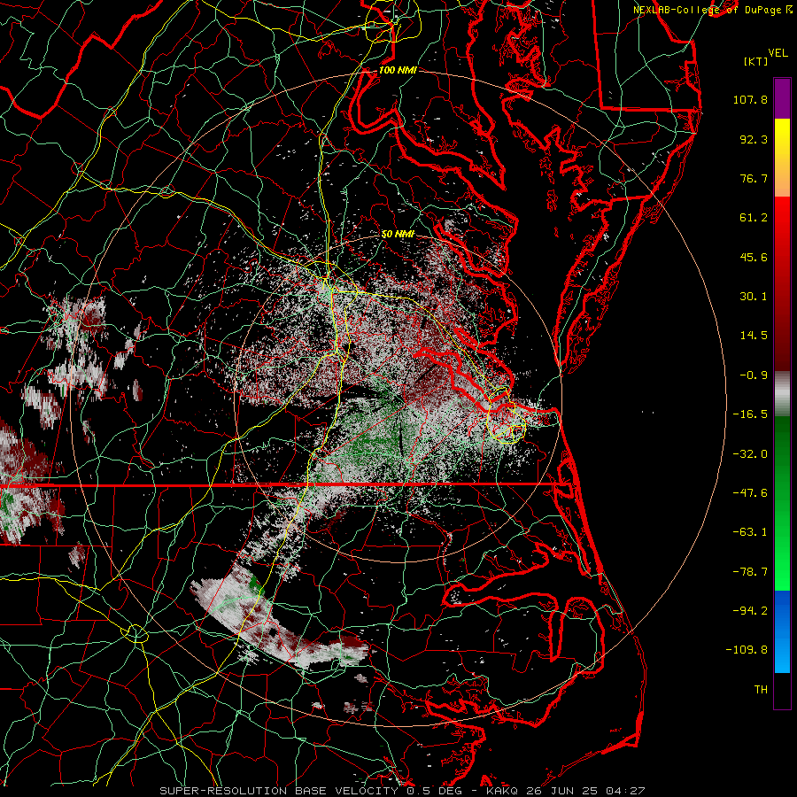The width and height of the screenshot is (797, 797).
Task: Click the KAKQ 26 JUN 25 04:27 timestamp
Action: click(565, 791)
